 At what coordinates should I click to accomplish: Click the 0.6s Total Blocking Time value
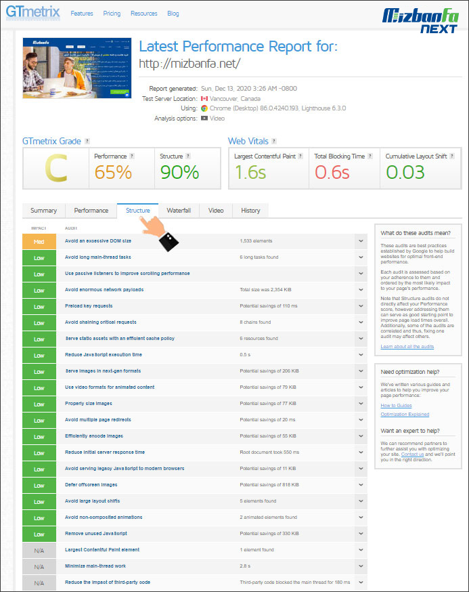click(x=332, y=173)
